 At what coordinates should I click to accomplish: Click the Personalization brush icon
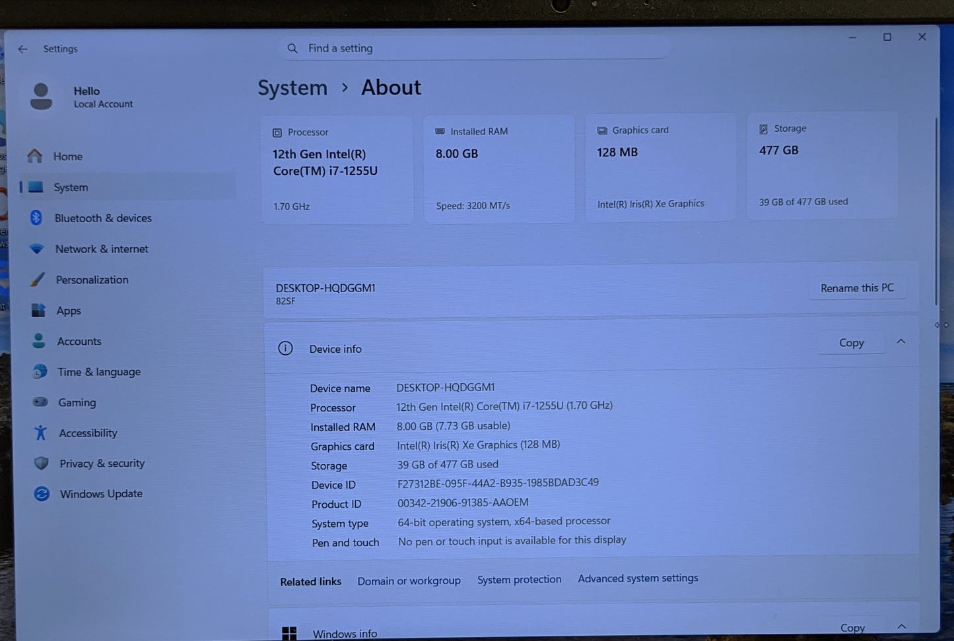(38, 280)
